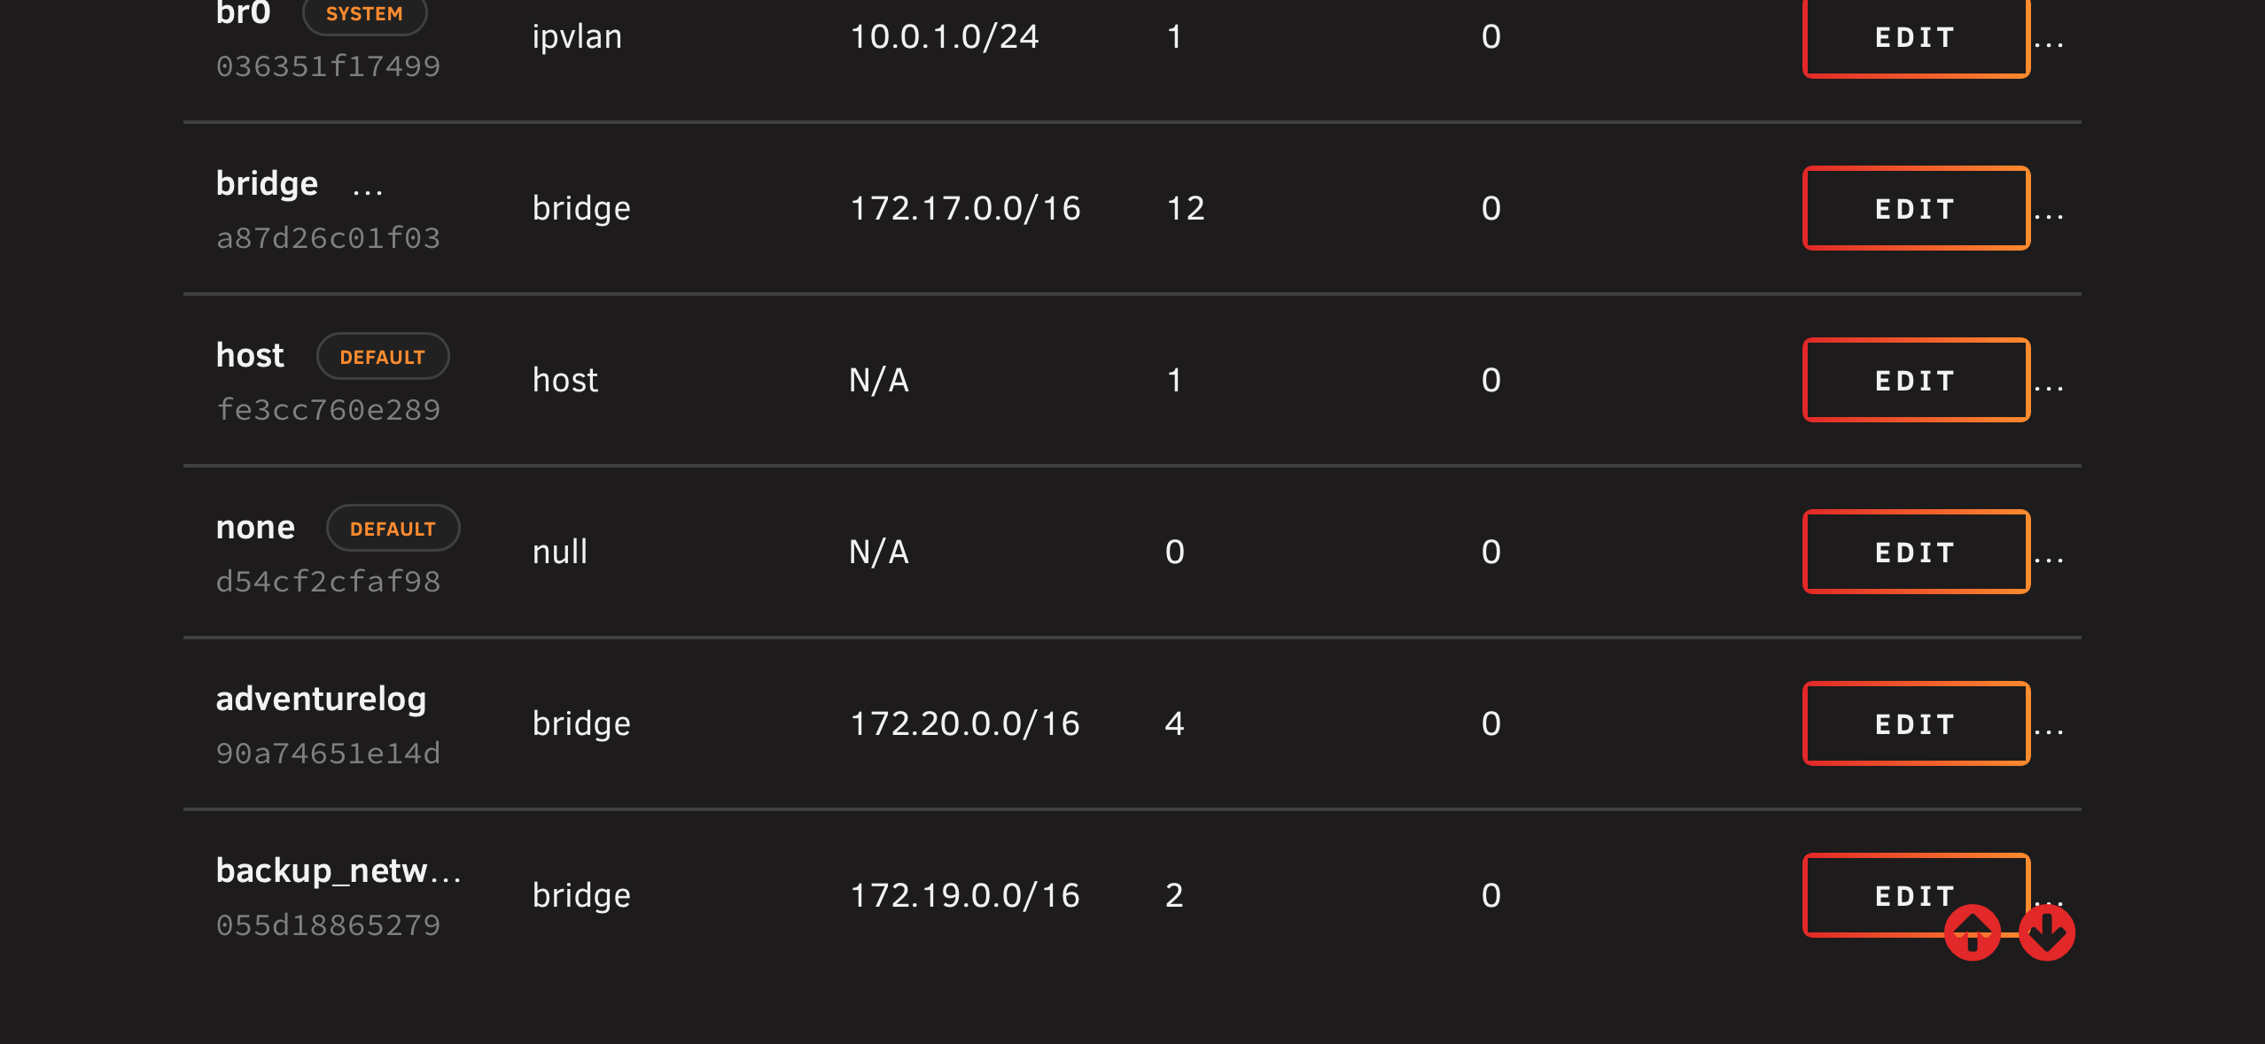Select the adventurelog network name
The width and height of the screenshot is (2265, 1044).
pyautogui.click(x=321, y=699)
